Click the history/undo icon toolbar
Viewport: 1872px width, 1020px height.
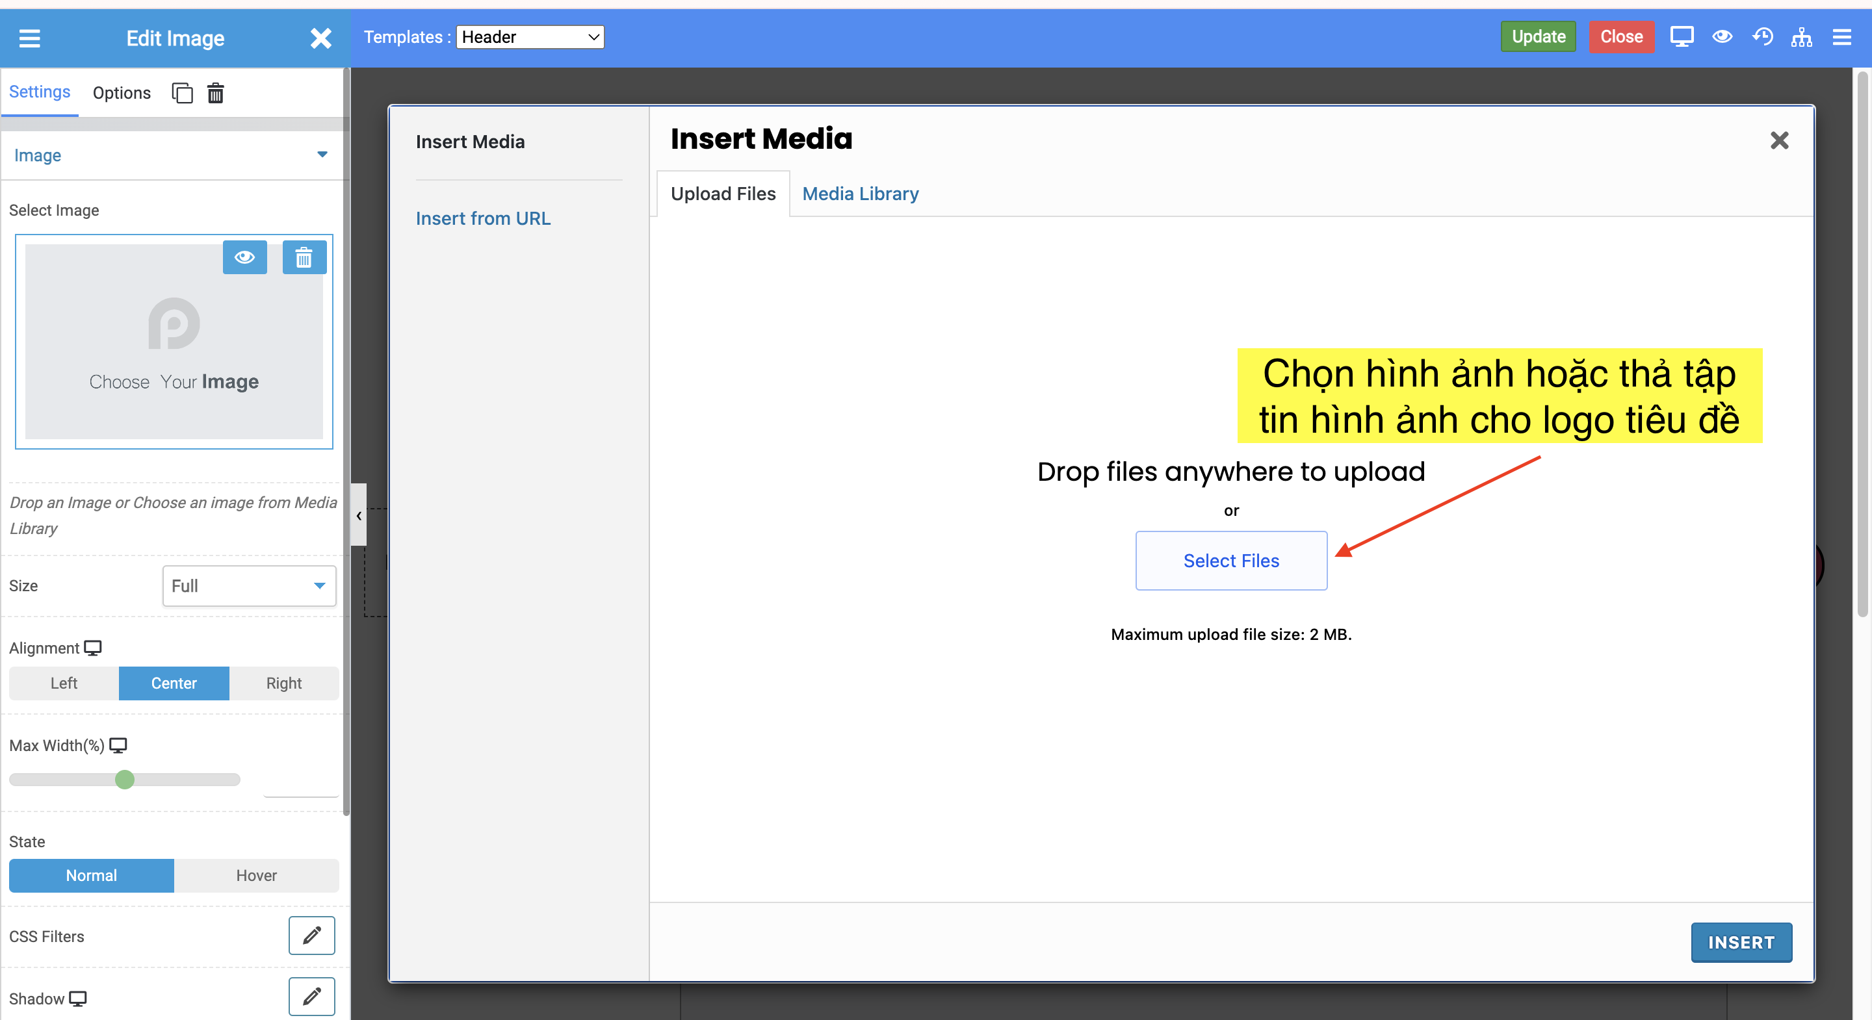click(1763, 38)
